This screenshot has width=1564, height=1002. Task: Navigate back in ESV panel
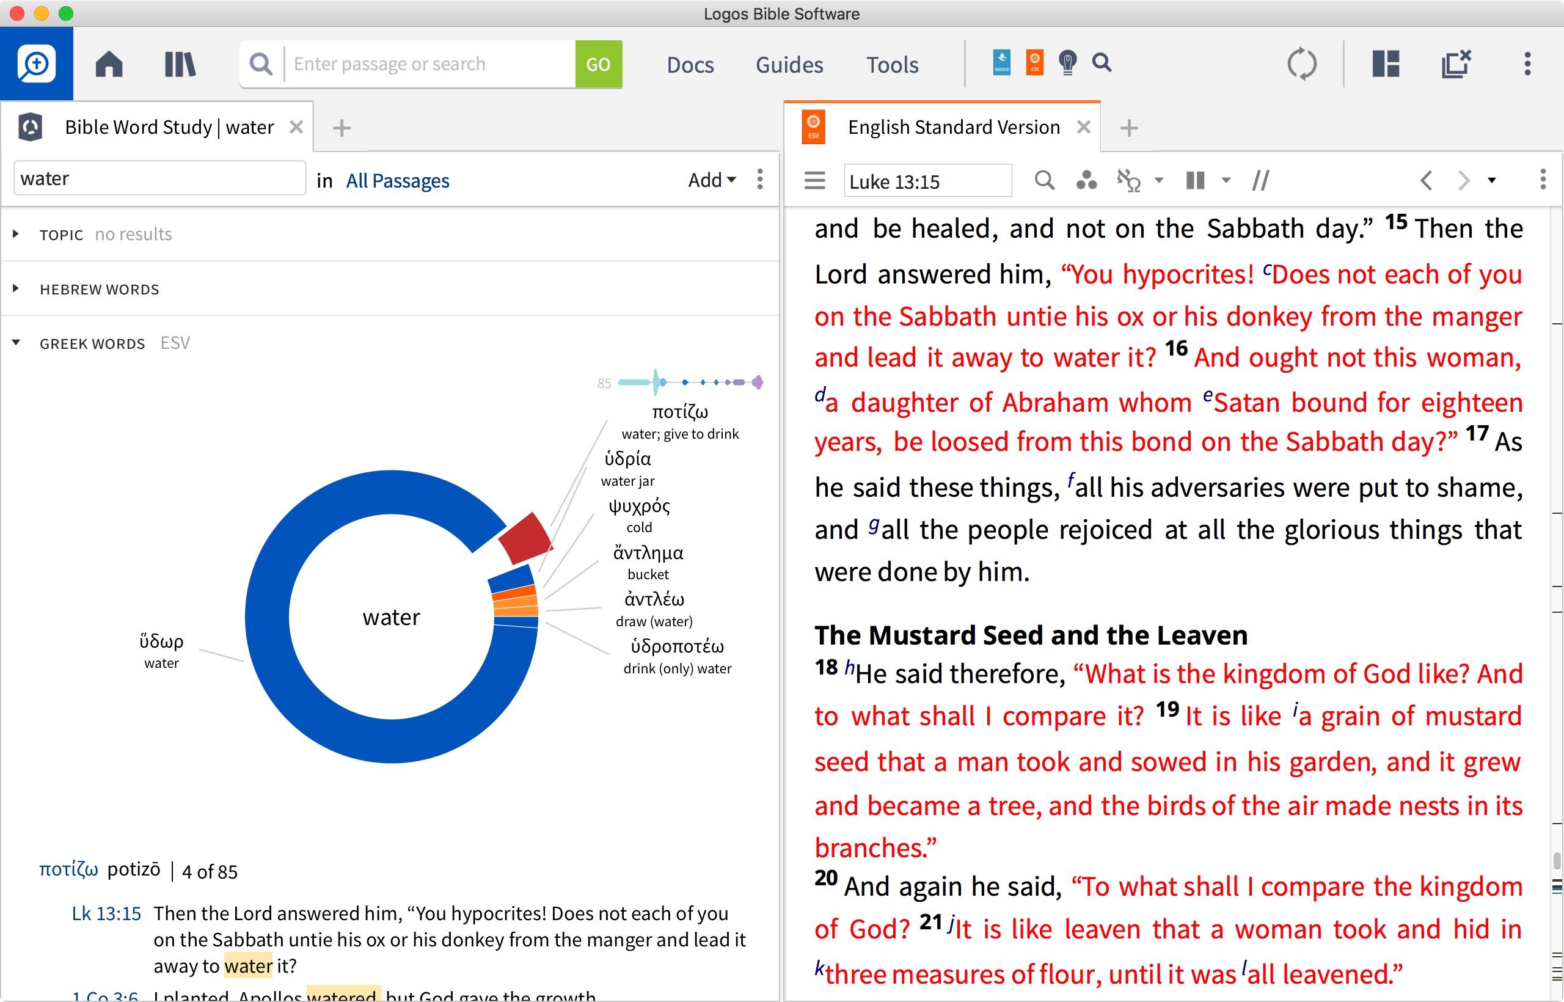point(1426,180)
